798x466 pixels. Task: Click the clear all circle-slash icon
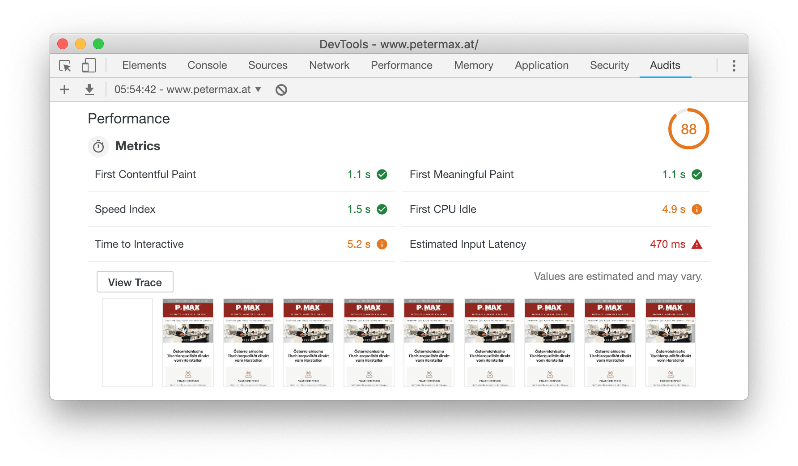coord(281,90)
